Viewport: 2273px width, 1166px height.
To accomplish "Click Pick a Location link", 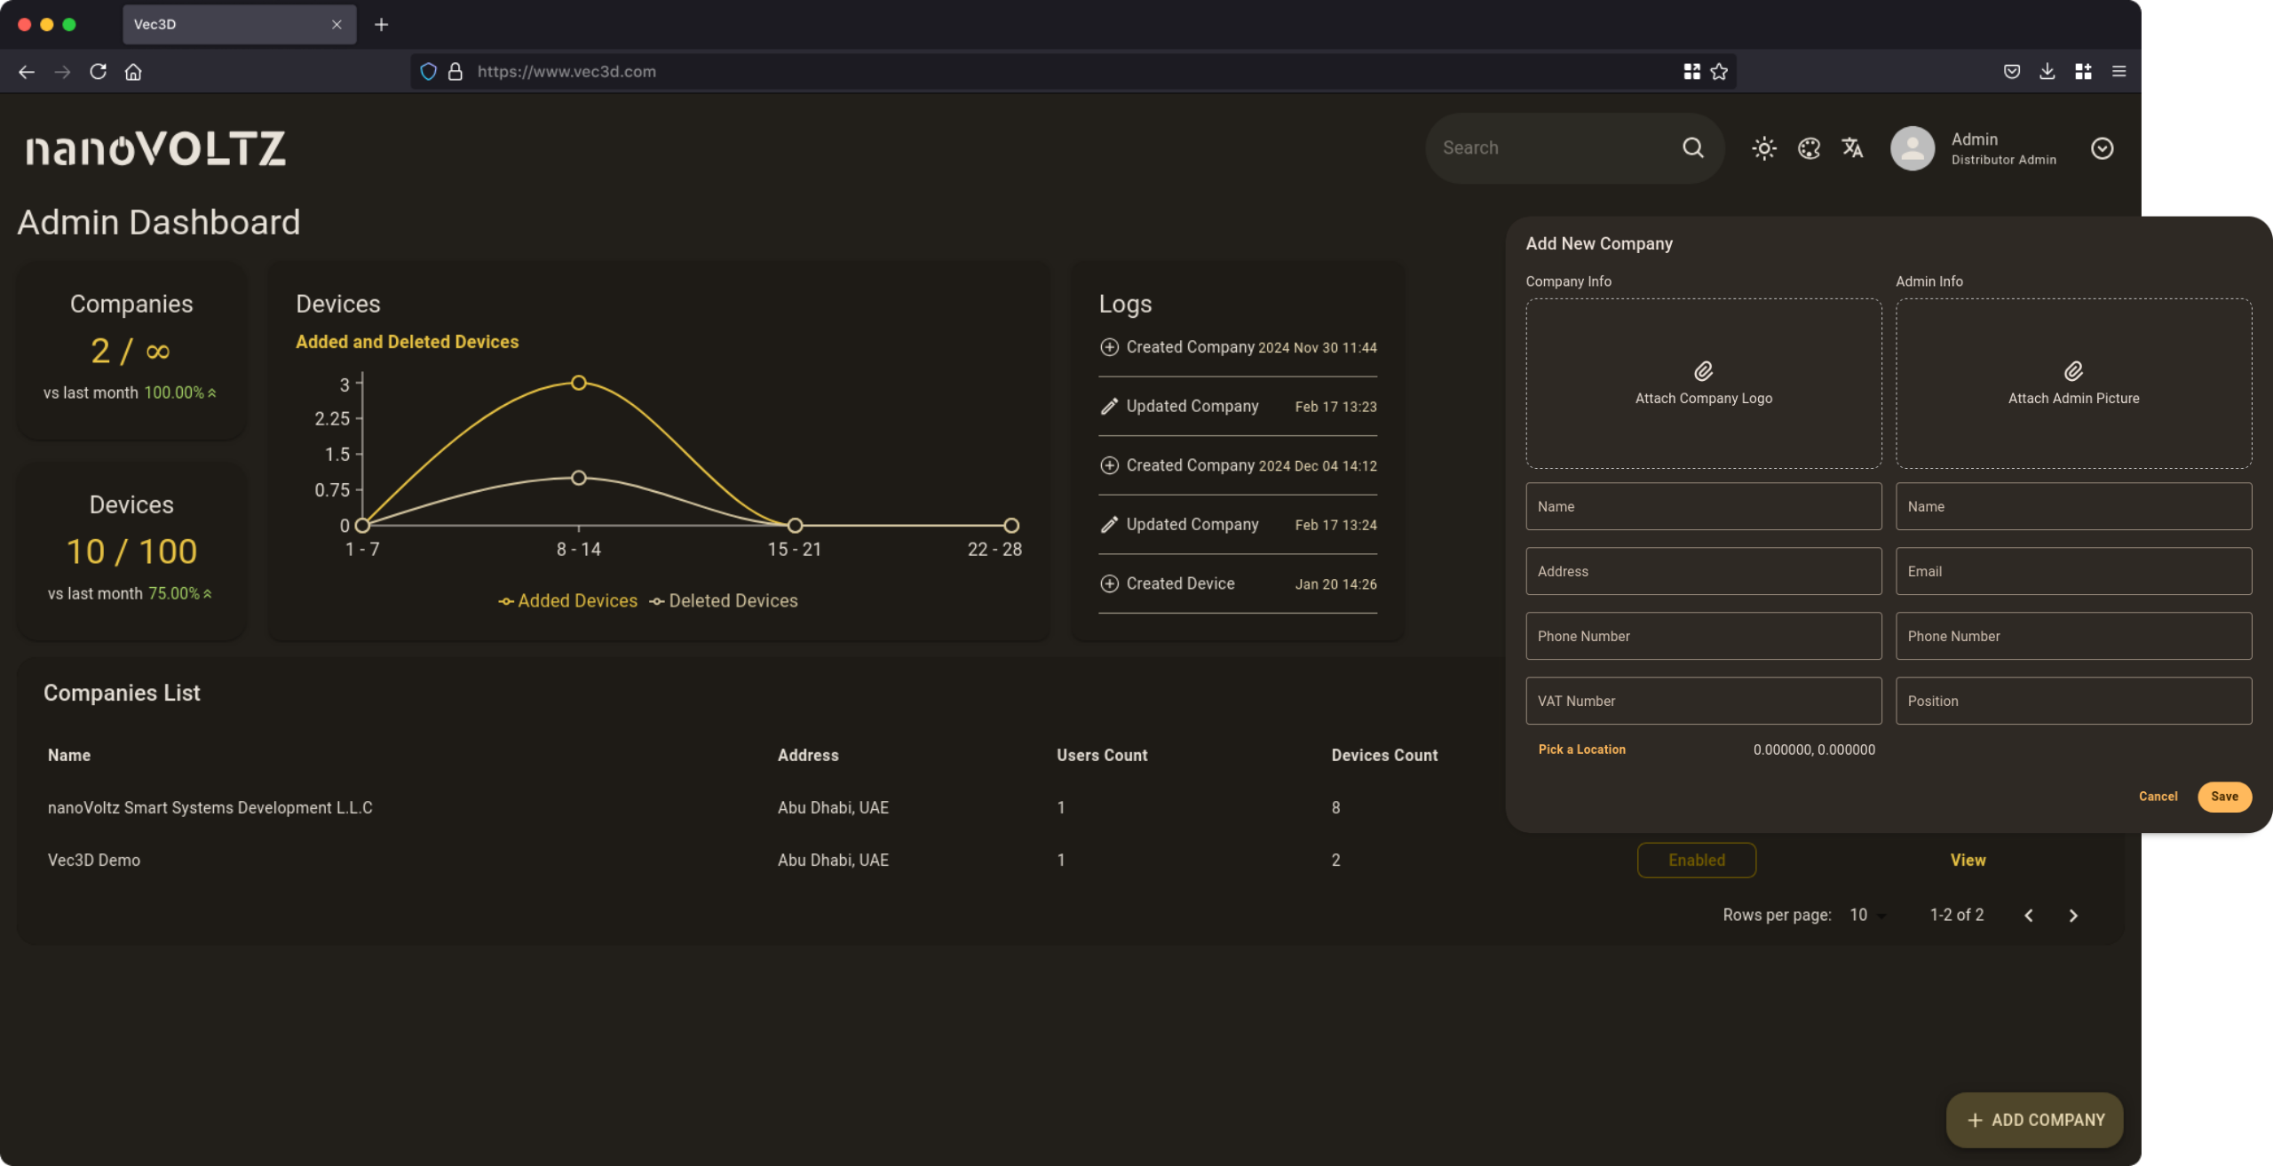I will point(1581,750).
